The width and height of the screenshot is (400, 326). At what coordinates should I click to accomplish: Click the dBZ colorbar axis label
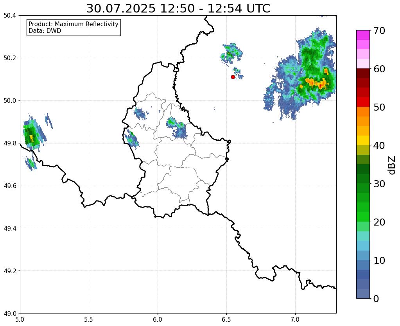pos(392,165)
